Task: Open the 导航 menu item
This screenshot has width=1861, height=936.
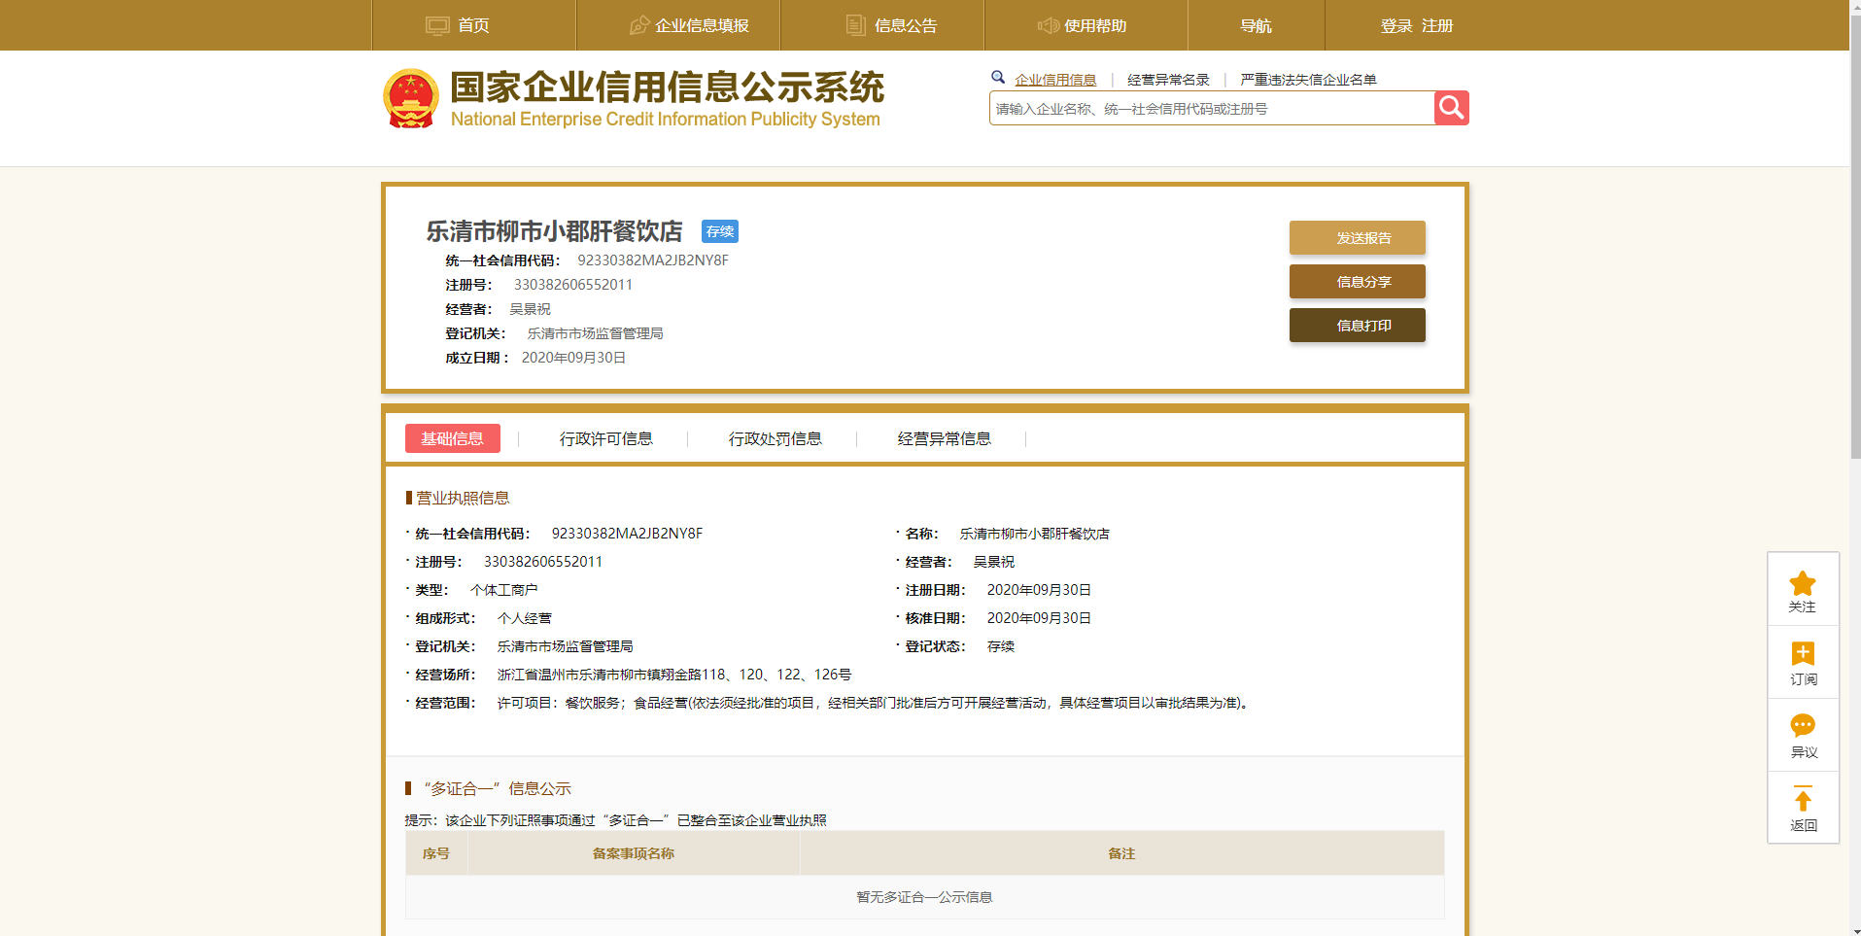Action: click(1256, 25)
